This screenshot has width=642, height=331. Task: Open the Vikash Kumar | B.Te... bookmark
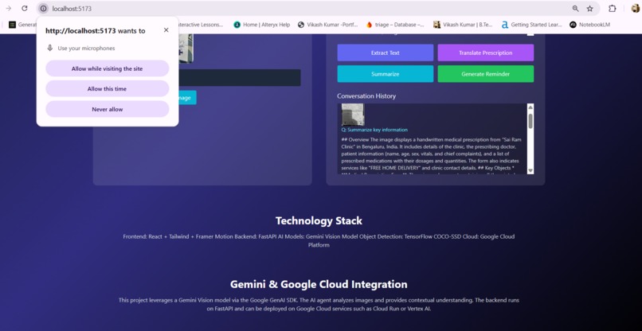[x=463, y=25]
